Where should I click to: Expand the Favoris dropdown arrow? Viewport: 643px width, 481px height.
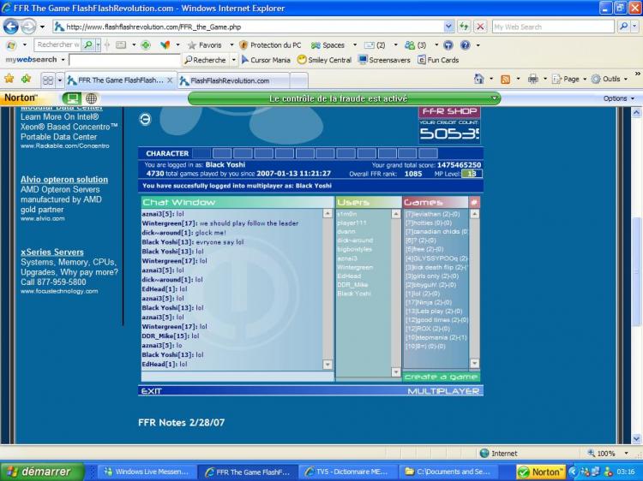click(x=231, y=45)
